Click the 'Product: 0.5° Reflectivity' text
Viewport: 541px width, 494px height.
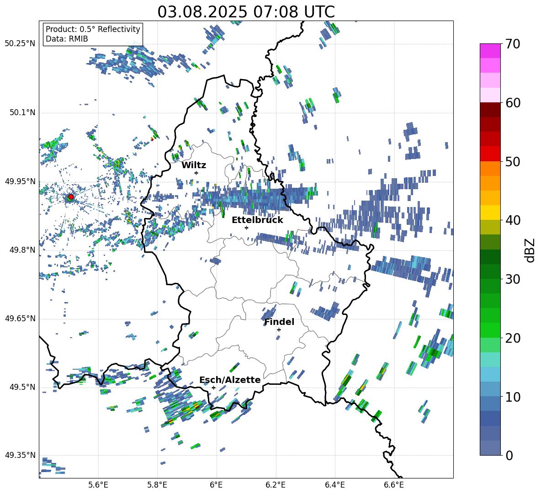[x=93, y=29]
